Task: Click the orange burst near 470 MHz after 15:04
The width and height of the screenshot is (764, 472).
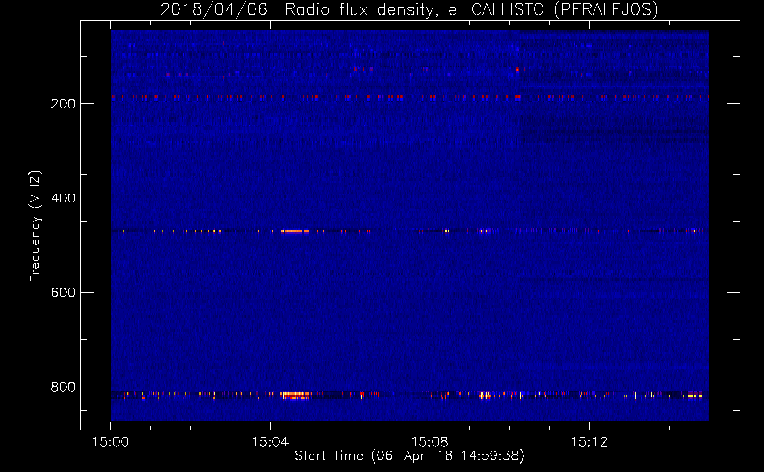Action: pyautogui.click(x=295, y=231)
